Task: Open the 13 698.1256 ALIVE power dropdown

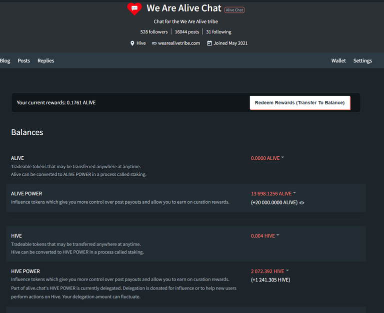Action: [x=273, y=194]
